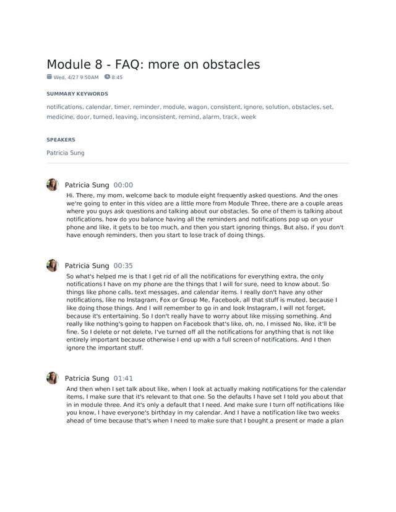Select the 'week' summary keyword

(x=249, y=117)
